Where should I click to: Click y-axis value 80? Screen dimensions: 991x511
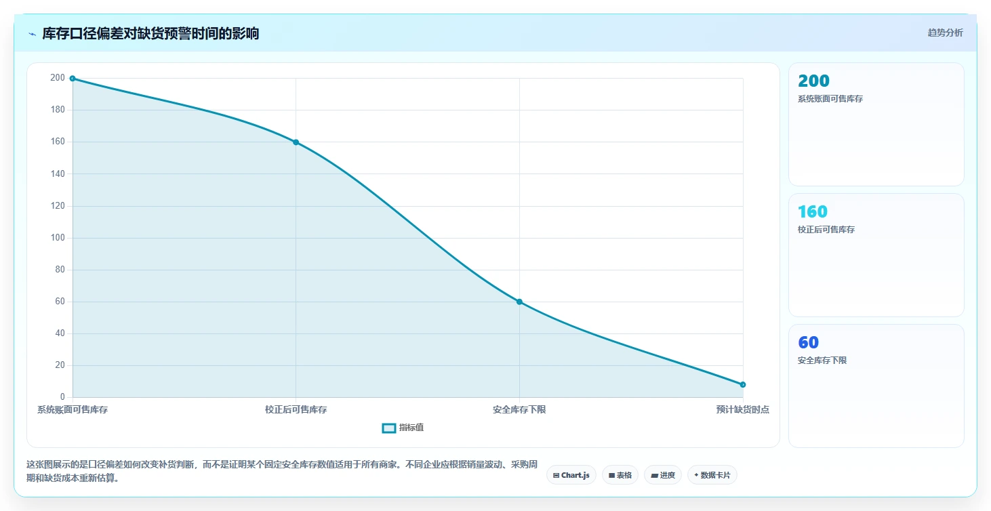pos(60,269)
